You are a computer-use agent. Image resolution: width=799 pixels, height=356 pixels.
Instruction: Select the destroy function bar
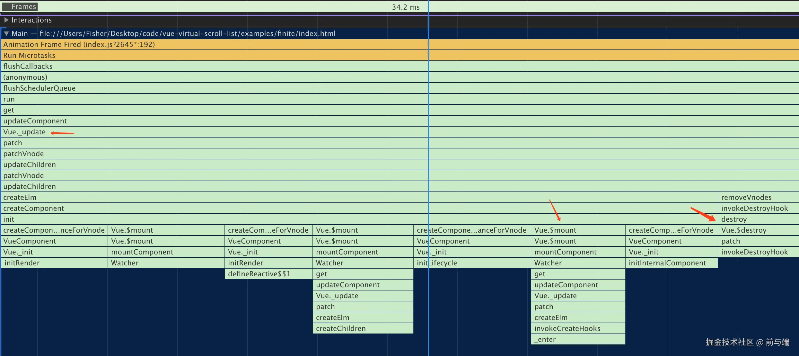coord(734,219)
